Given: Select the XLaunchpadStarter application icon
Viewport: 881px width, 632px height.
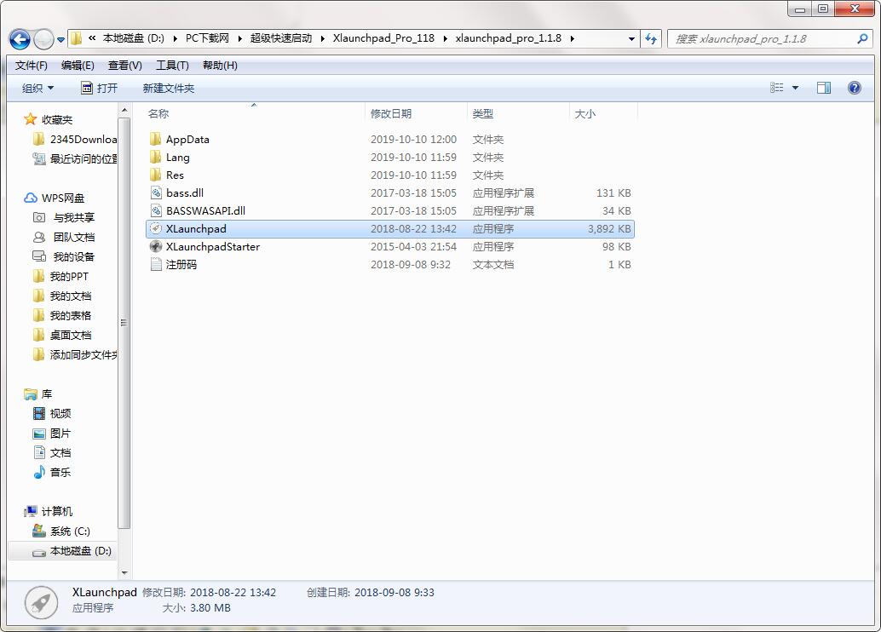Looking at the screenshot, I should pyautogui.click(x=156, y=247).
